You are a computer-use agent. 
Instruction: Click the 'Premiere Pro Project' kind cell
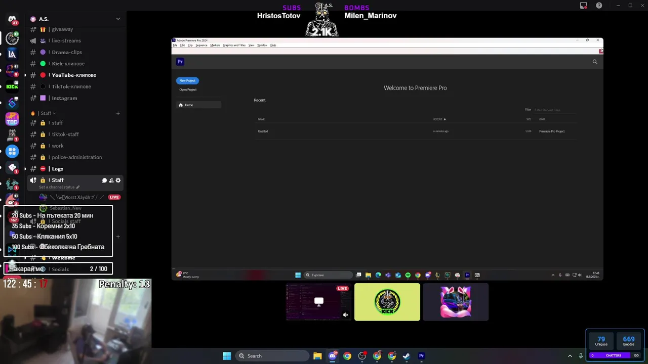click(x=552, y=131)
